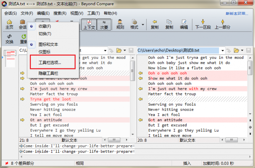Image resolution: width=255 pixels, height=168 pixels.
Task: Click the 新版本可用 link
Action: [x=237, y=14]
